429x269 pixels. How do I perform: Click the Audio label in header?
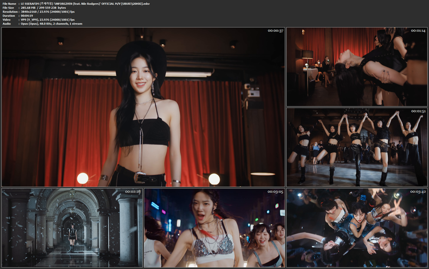[x=7, y=24]
